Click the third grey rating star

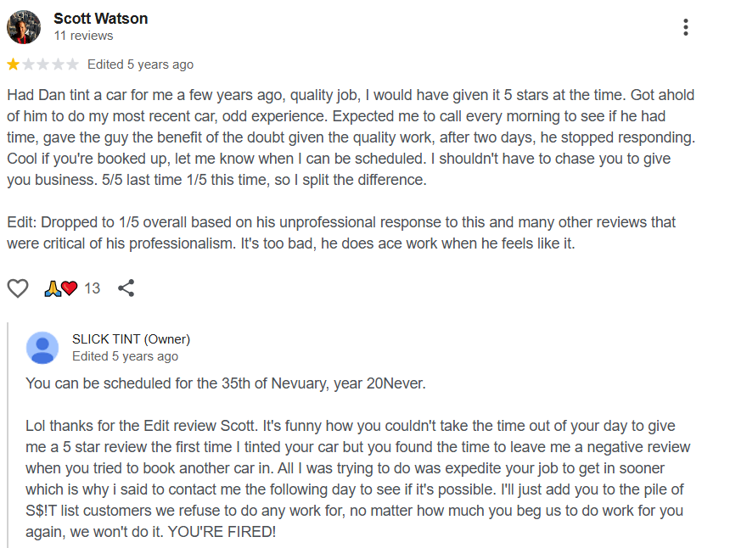pyautogui.click(x=43, y=64)
